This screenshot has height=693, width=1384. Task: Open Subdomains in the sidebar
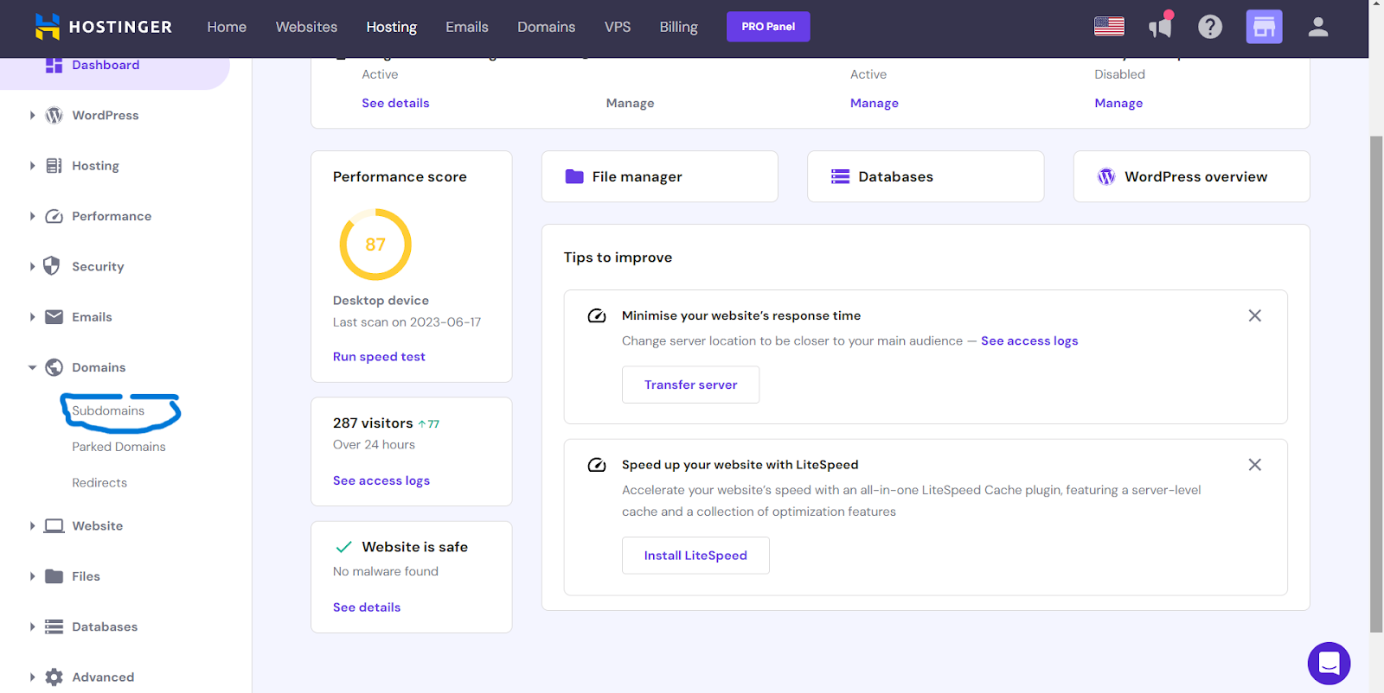click(x=108, y=410)
